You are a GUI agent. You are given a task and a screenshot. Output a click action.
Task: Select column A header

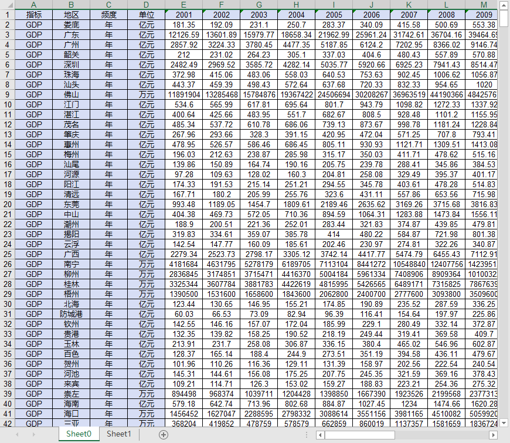tap(33, 5)
